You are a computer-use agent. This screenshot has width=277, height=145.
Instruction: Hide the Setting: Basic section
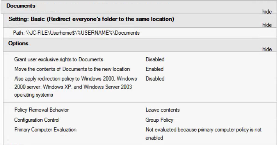tap(267, 25)
